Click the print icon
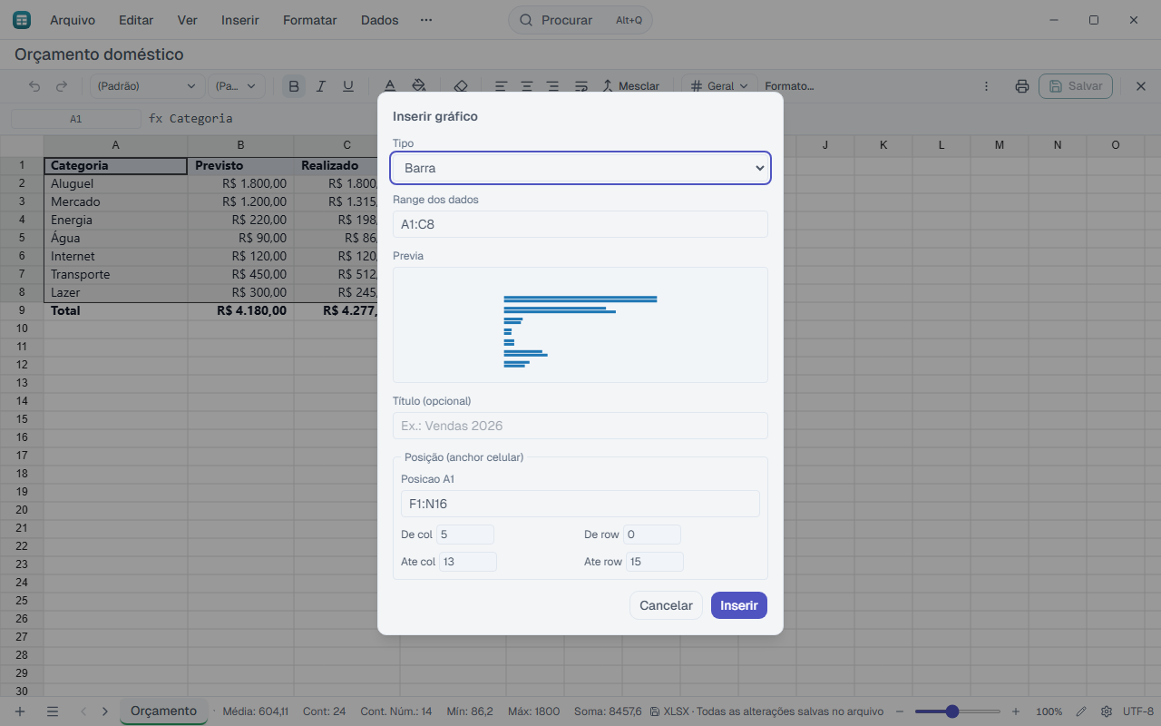The height and width of the screenshot is (726, 1161). (1022, 86)
